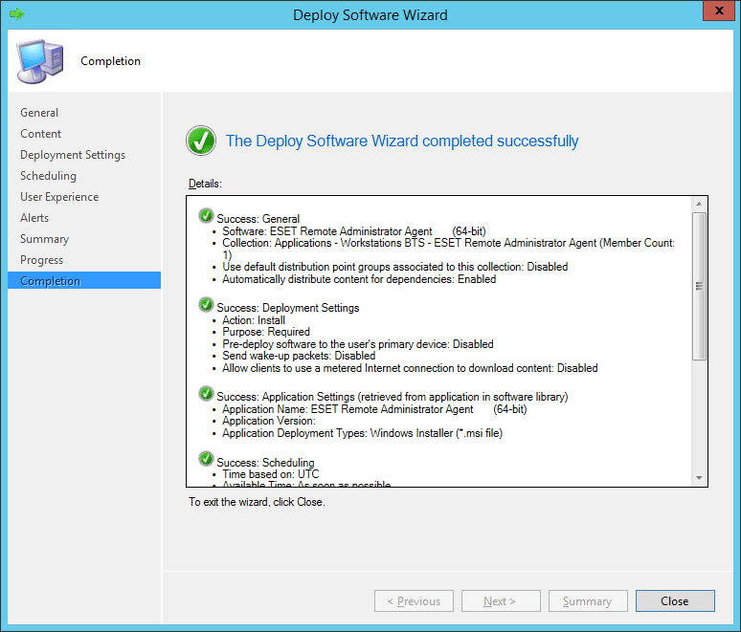Select Summary in the left navigation
This screenshot has width=741, height=632.
click(x=44, y=239)
